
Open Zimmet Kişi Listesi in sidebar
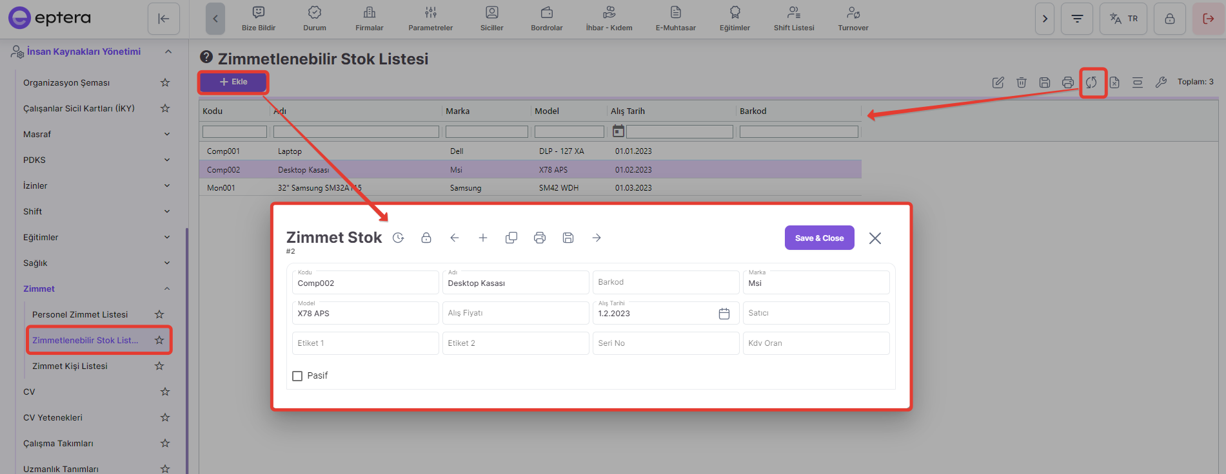click(x=70, y=366)
